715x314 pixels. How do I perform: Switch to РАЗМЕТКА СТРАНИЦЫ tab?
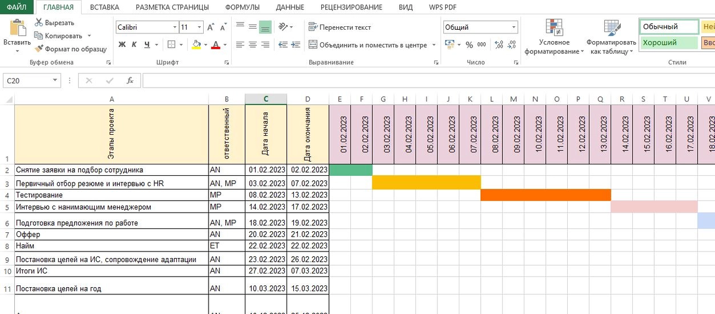point(172,7)
